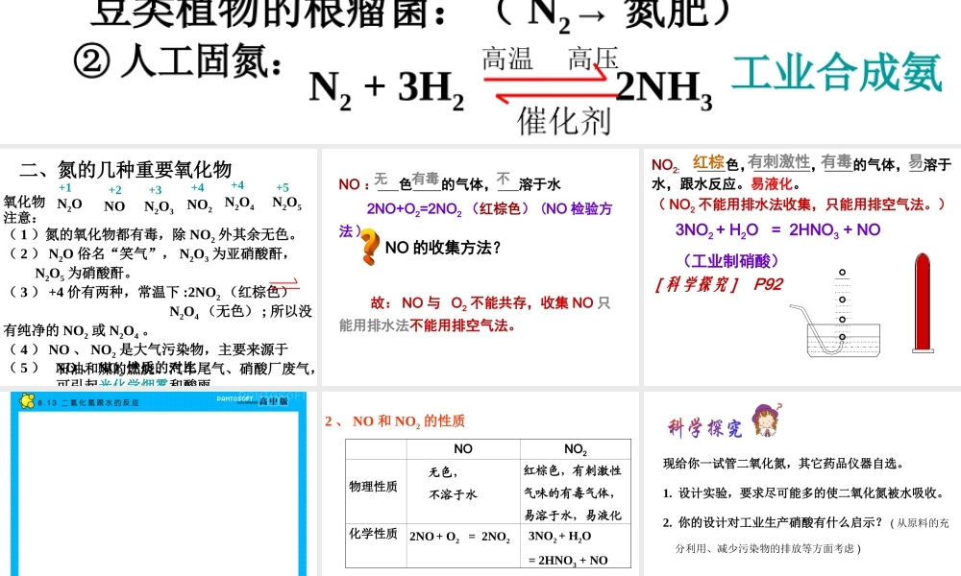
Task: Click the 物理性质 row header in table
Action: click(x=373, y=487)
